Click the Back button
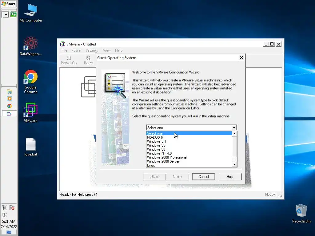This screenshot has width=315, height=236. pyautogui.click(x=154, y=177)
